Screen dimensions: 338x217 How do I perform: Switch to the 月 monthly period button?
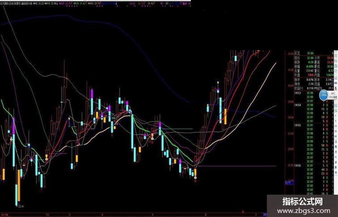pos(336,152)
